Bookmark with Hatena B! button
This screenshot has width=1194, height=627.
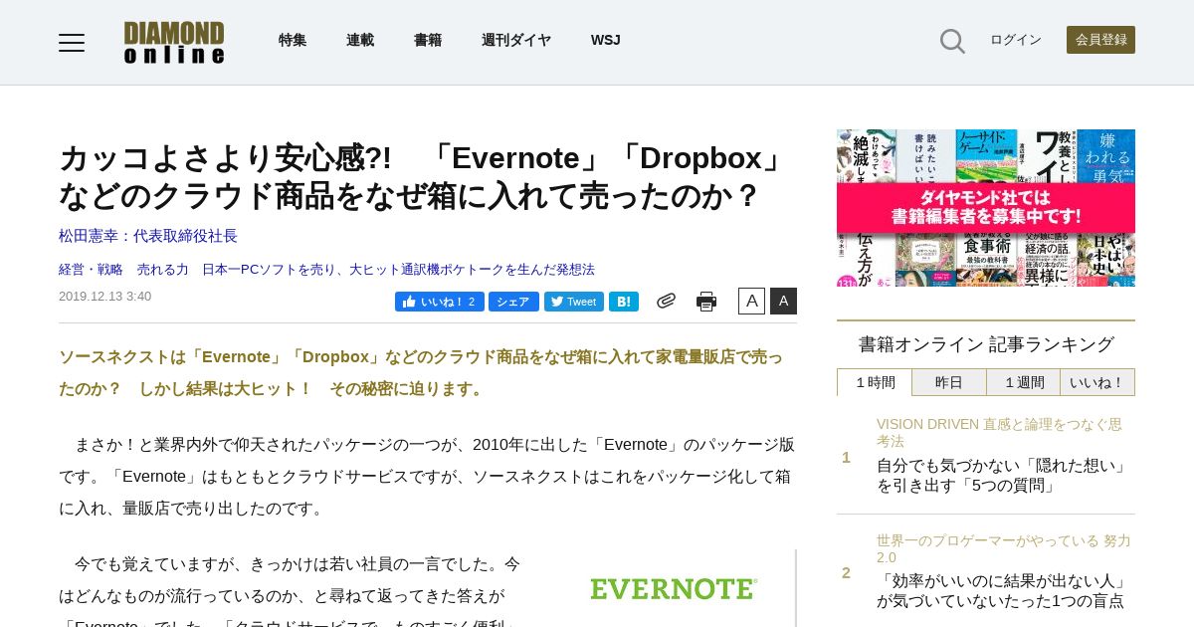pos(624,302)
